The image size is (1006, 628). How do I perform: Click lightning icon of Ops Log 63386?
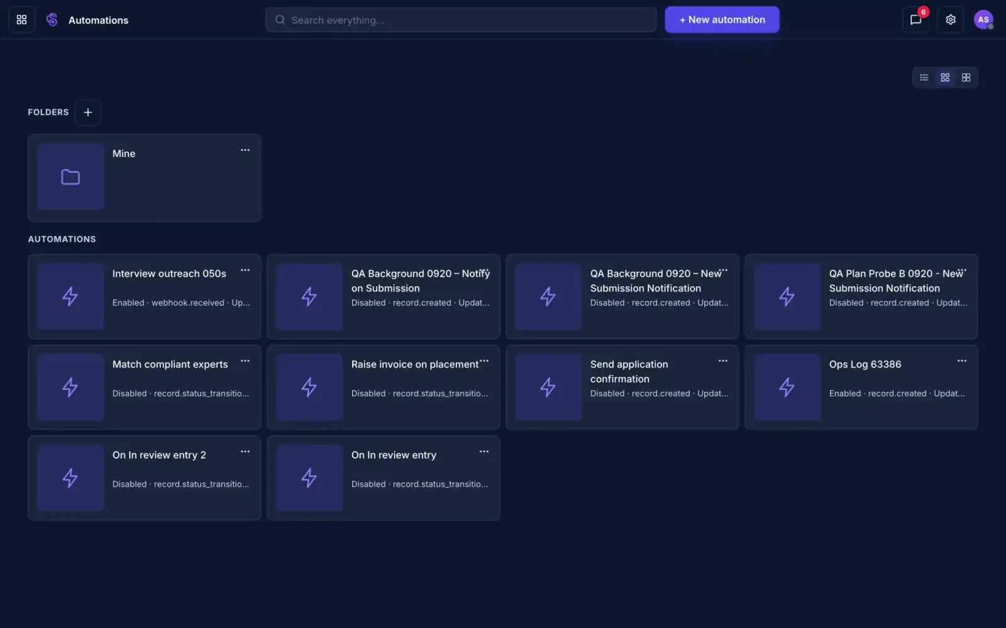click(787, 387)
